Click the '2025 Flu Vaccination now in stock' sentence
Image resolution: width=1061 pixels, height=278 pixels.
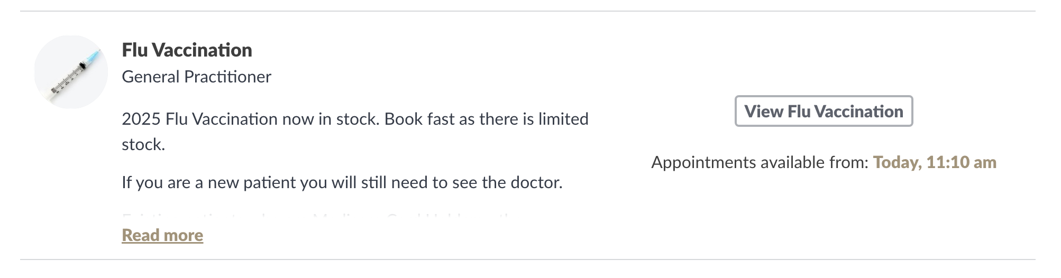click(251, 119)
